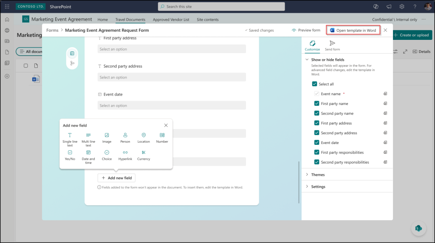
Task: Click the Create or upload button
Action: 412,35
